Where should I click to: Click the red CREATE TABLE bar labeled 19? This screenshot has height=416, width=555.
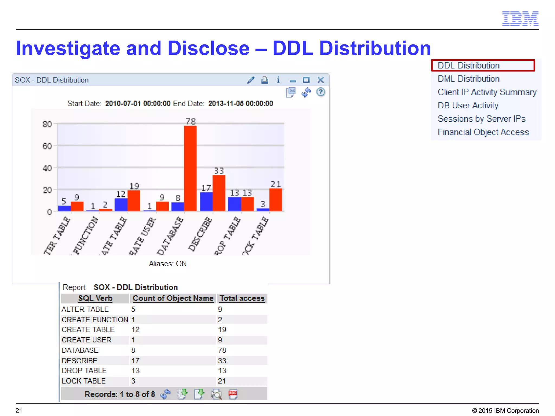[x=134, y=201]
